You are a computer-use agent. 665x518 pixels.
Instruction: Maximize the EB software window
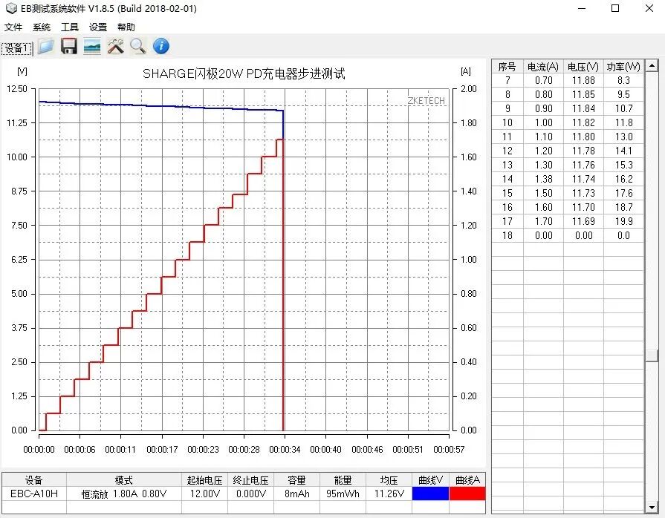(x=615, y=8)
